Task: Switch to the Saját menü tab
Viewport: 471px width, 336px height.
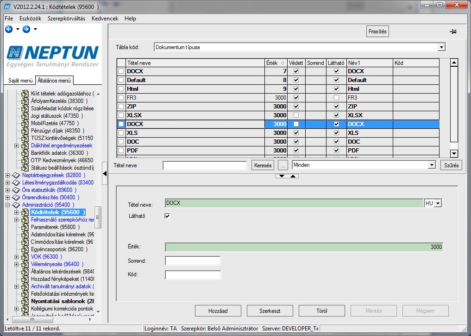Action: [x=20, y=81]
